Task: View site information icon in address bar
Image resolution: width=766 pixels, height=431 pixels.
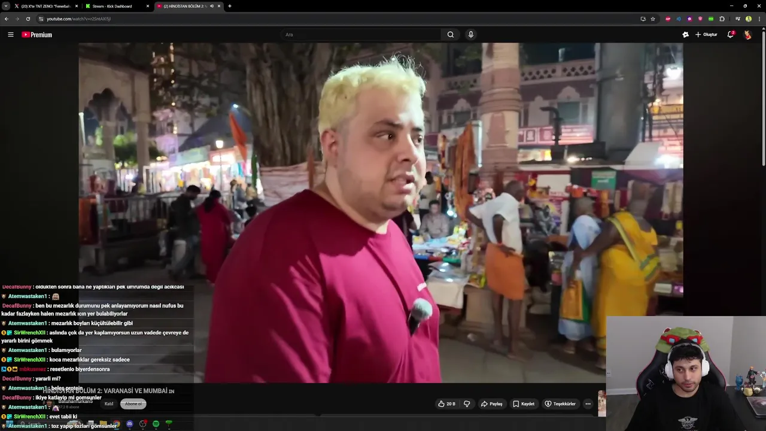Action: pos(41,19)
